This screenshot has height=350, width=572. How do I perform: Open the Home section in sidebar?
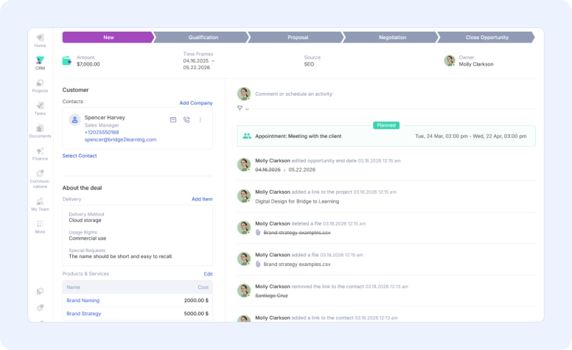[x=40, y=41]
